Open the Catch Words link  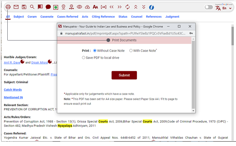[x=13, y=90]
